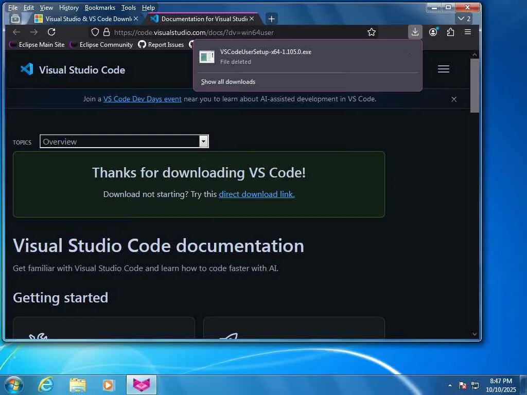
Task: Follow the VS Code Dev Days event link
Action: tap(142, 99)
